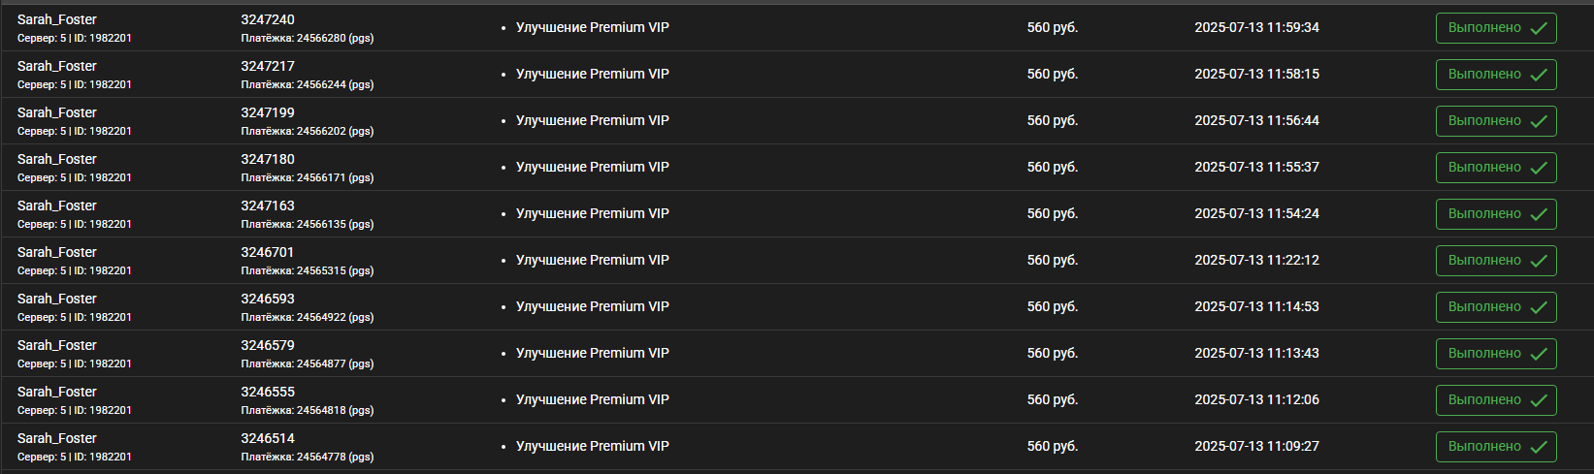
Task: Click the 560 руб. price in order 3246701 row
Action: click(1053, 260)
